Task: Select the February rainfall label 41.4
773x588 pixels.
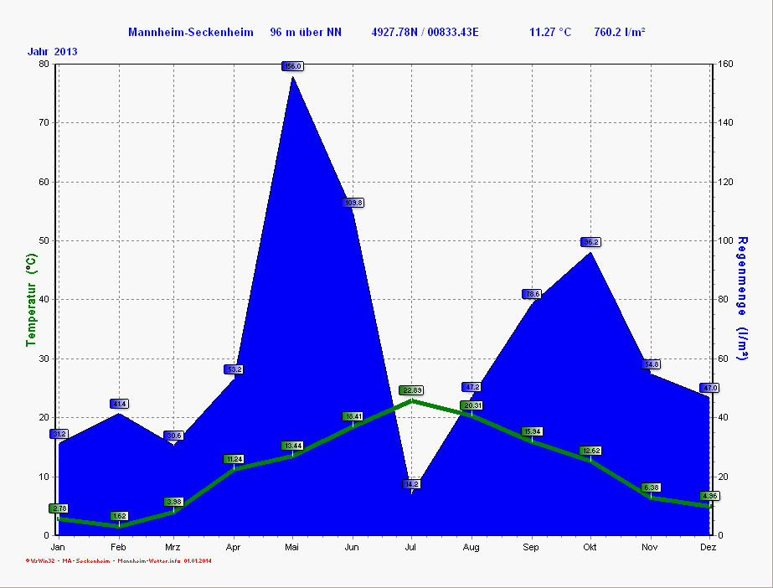Action: pos(119,404)
